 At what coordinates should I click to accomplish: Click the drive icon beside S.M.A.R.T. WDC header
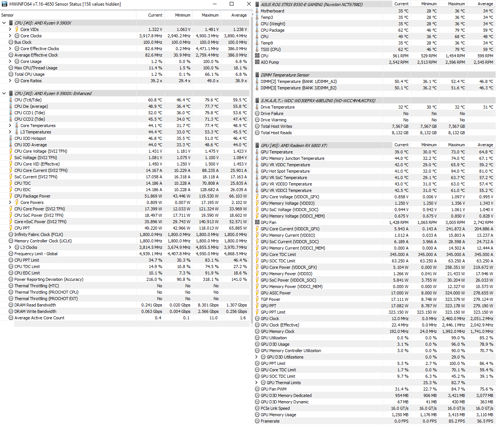click(x=257, y=101)
